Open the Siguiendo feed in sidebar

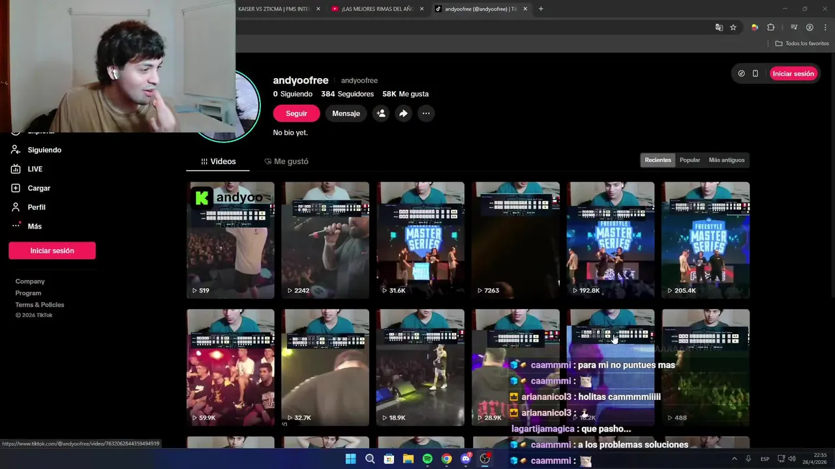click(37, 150)
